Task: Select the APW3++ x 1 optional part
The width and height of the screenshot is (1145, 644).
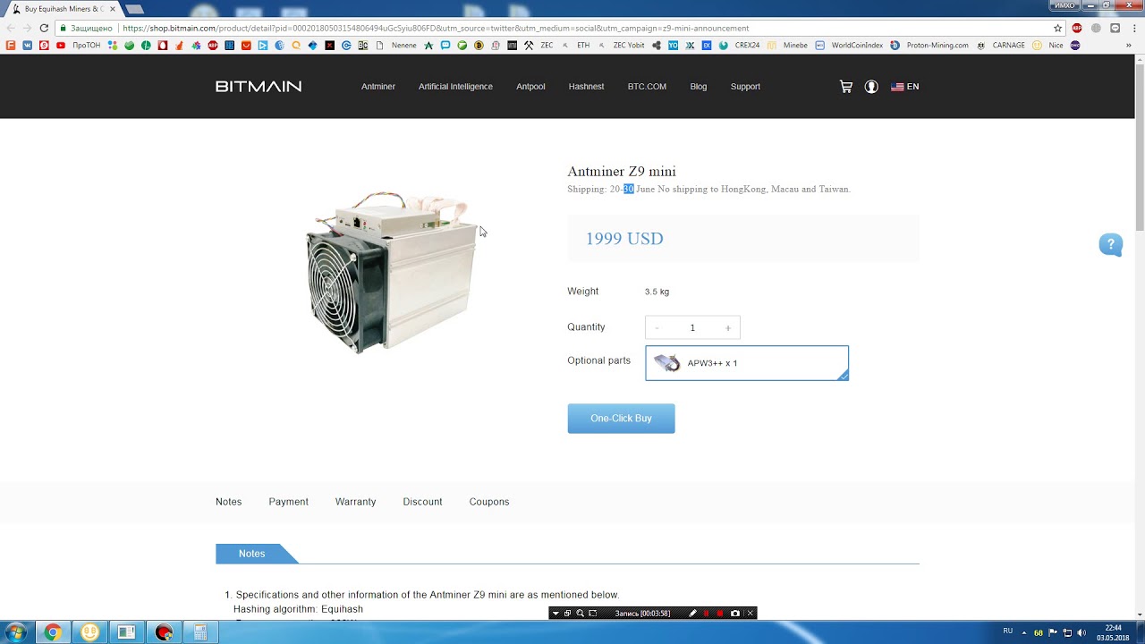Action: (747, 363)
